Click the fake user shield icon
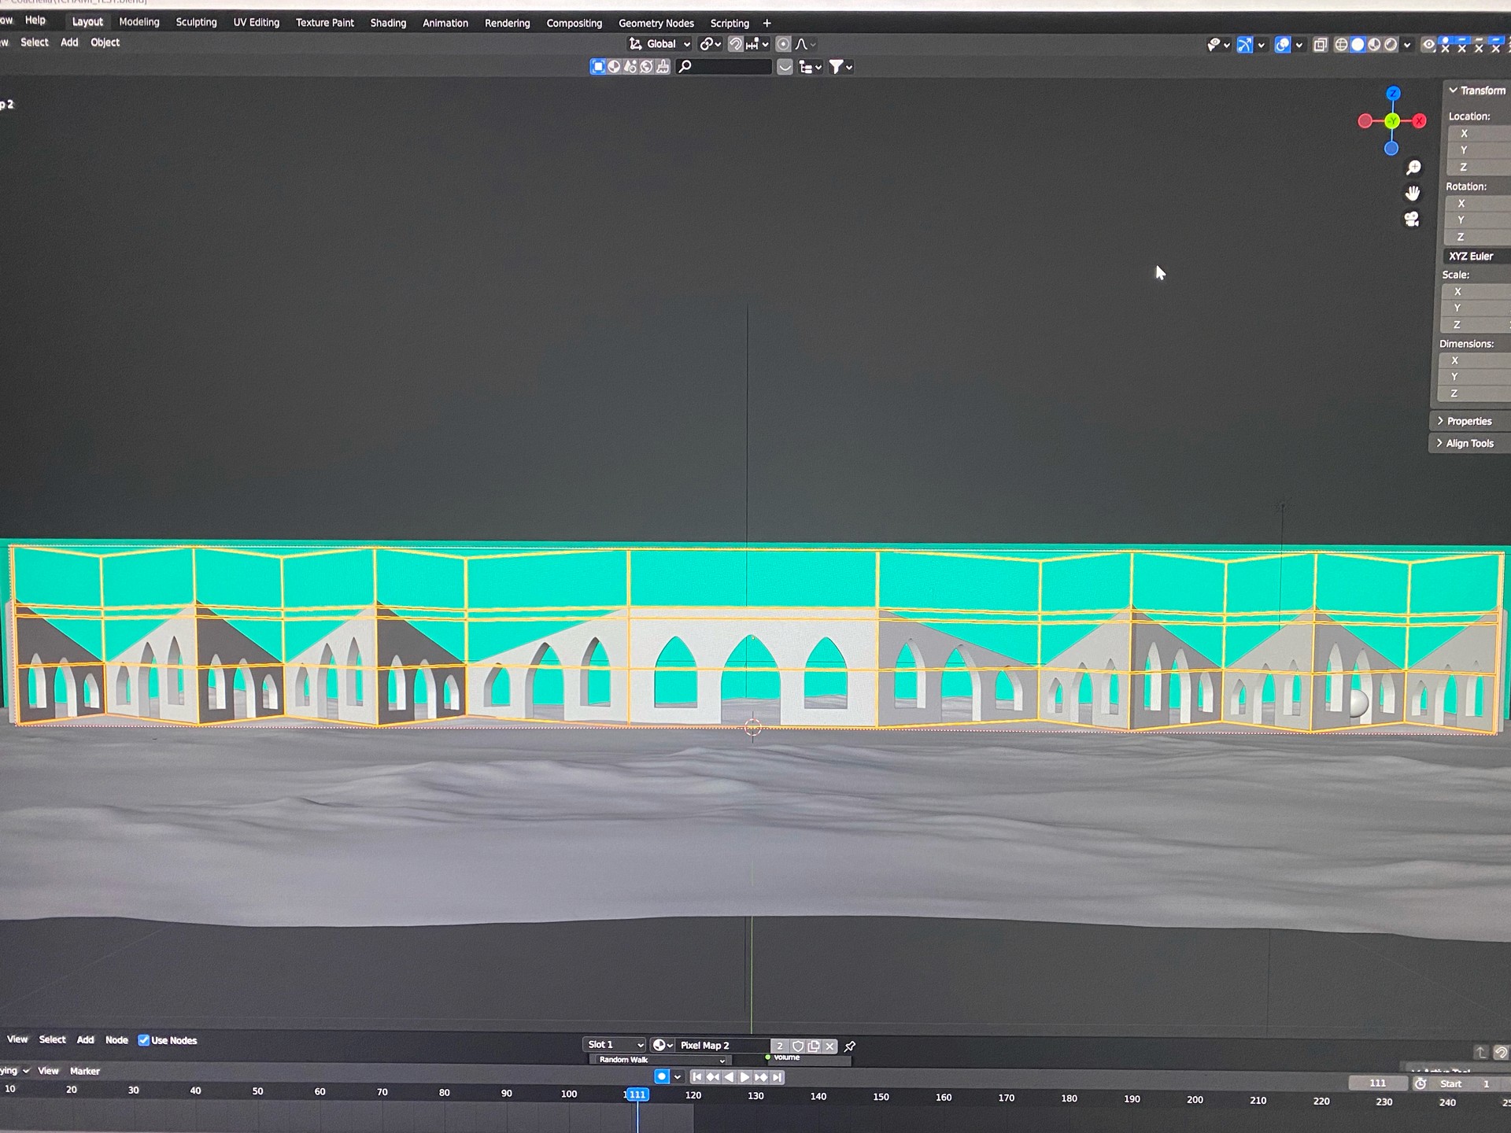This screenshot has height=1133, width=1511. [797, 1046]
